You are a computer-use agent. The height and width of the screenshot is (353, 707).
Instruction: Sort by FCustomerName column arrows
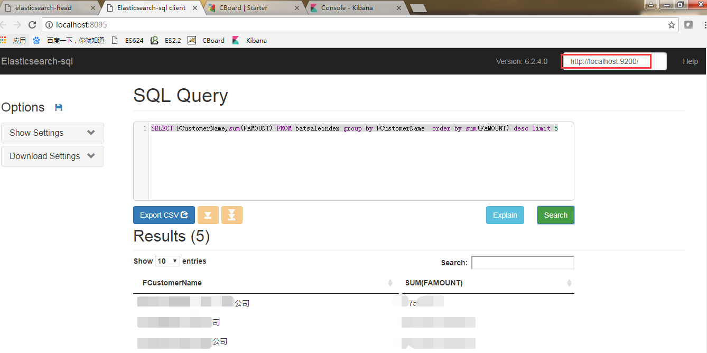[390, 283]
